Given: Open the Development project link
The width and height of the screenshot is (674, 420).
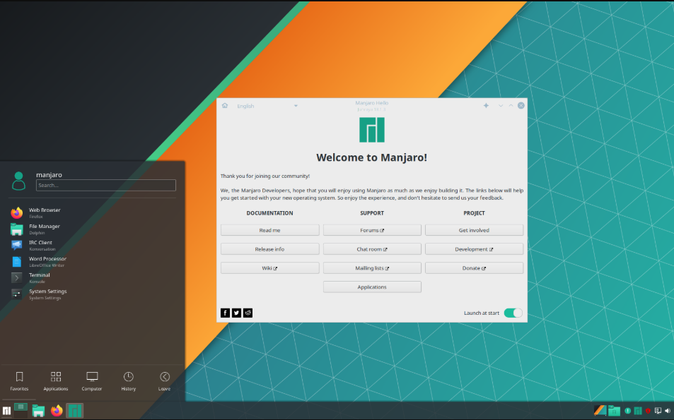Looking at the screenshot, I should [x=474, y=249].
